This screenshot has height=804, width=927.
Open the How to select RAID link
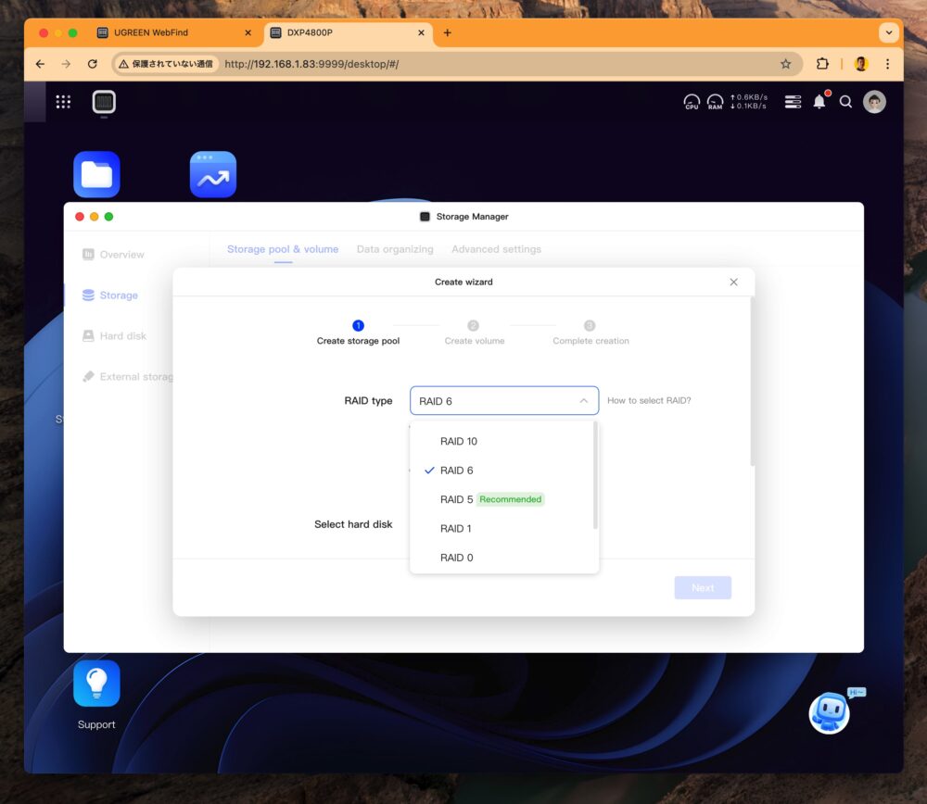point(649,401)
